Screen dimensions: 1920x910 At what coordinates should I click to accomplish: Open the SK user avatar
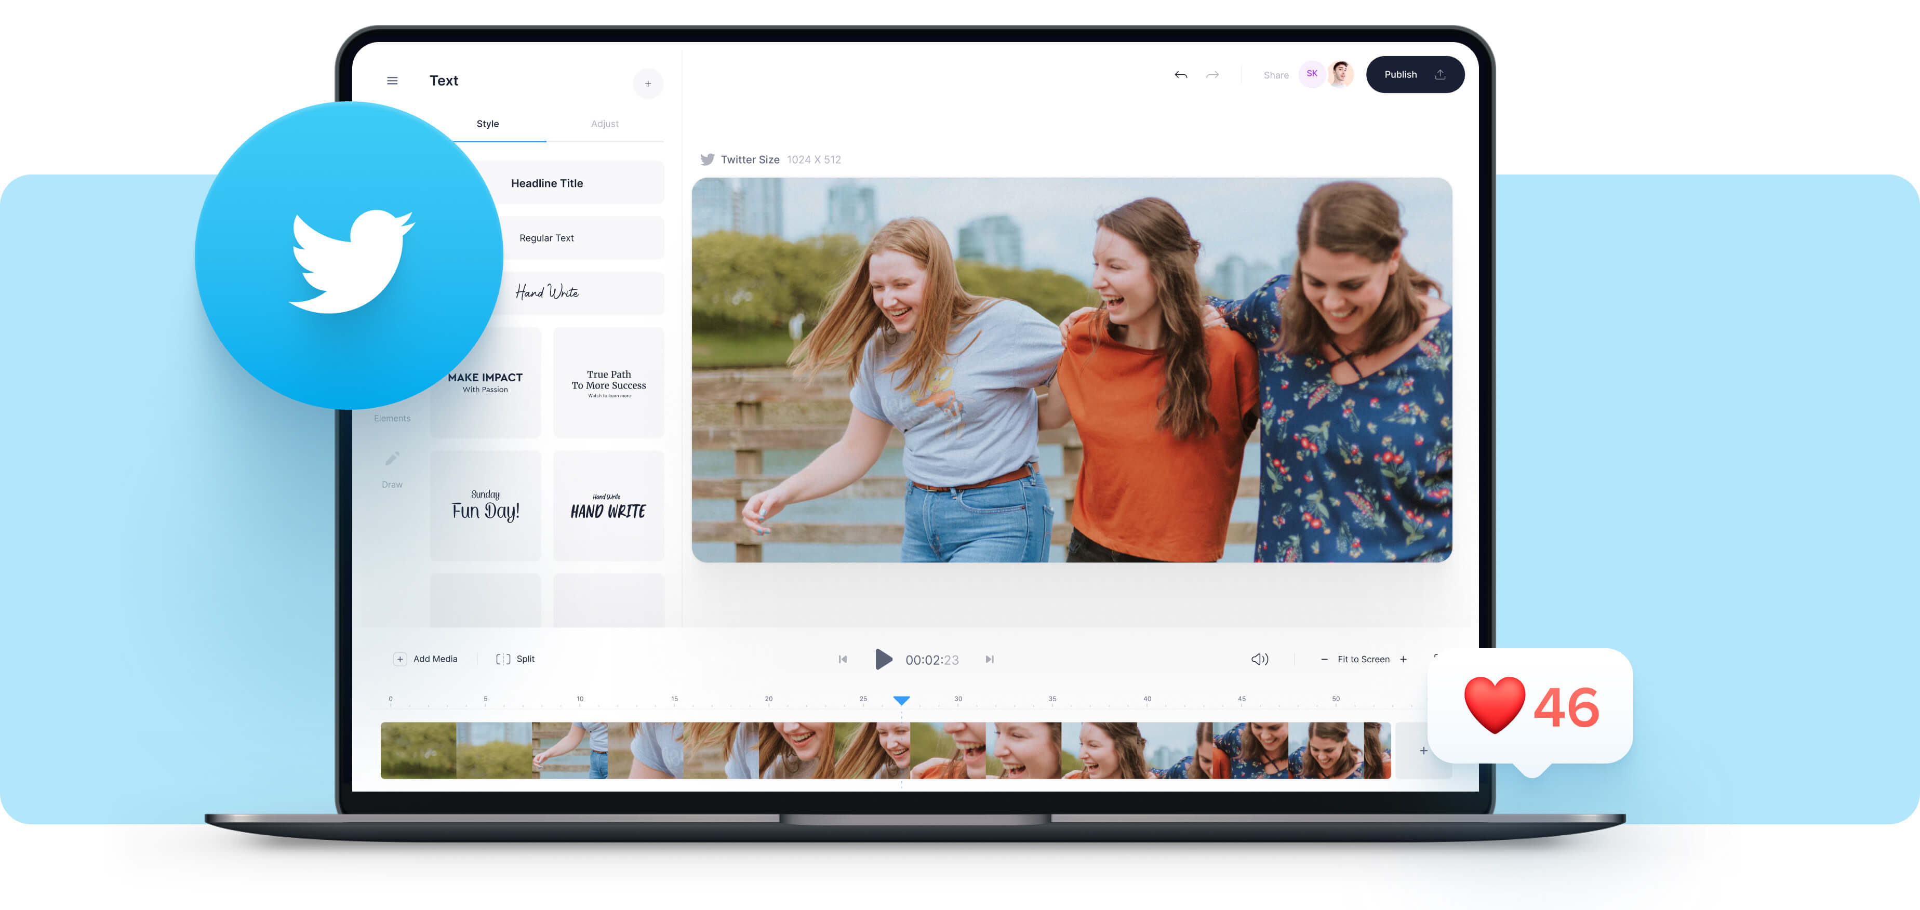[1312, 74]
